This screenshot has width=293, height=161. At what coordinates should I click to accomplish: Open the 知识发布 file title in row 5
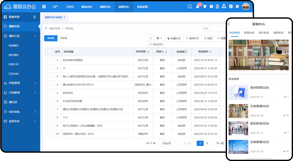(x=68, y=93)
